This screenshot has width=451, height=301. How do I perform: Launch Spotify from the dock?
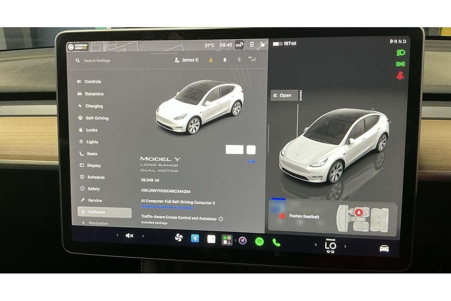point(259,241)
